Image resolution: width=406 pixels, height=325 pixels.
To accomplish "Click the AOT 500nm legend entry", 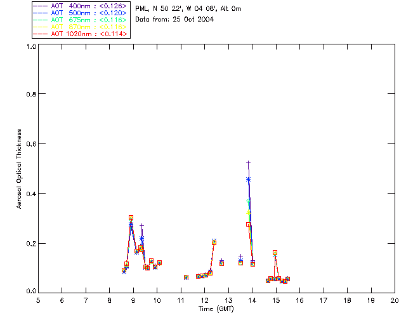I will 81,13.
